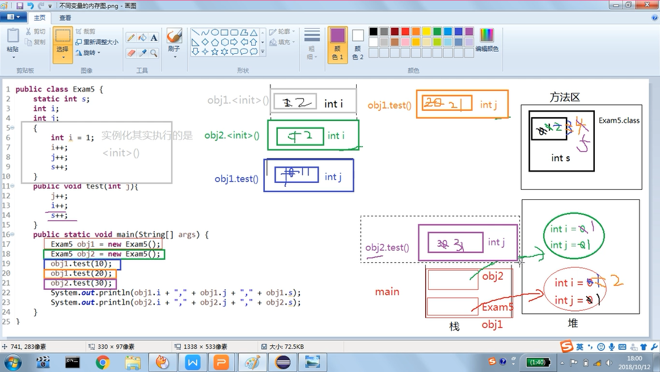The height and width of the screenshot is (372, 660).
Task: Choose the triangle shape
Action: click(x=253, y=32)
